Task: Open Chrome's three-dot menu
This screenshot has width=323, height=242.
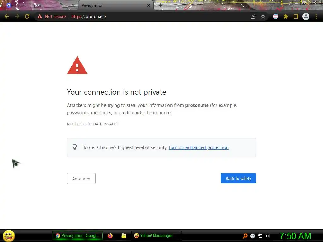Action: tap(316, 16)
